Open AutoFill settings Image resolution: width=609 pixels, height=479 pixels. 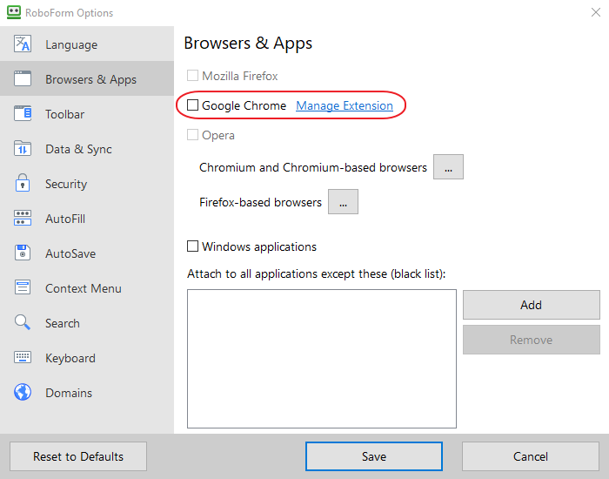(87, 218)
